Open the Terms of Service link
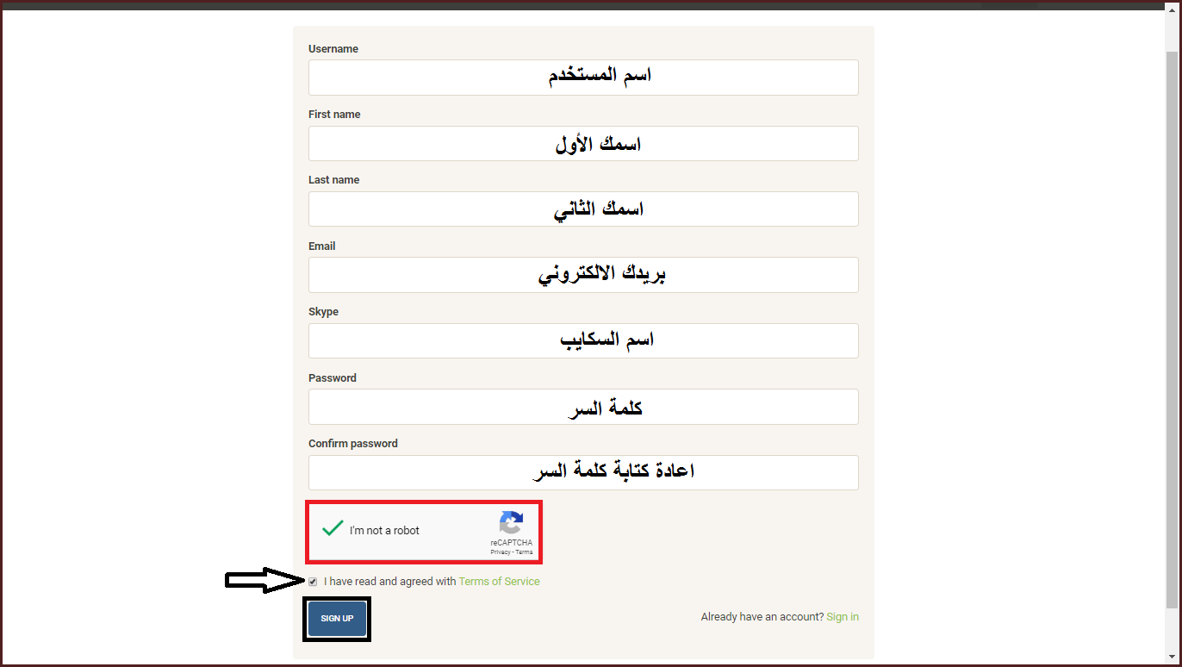 499,582
